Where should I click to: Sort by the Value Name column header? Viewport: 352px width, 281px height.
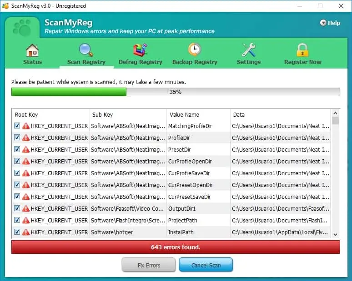(198, 115)
